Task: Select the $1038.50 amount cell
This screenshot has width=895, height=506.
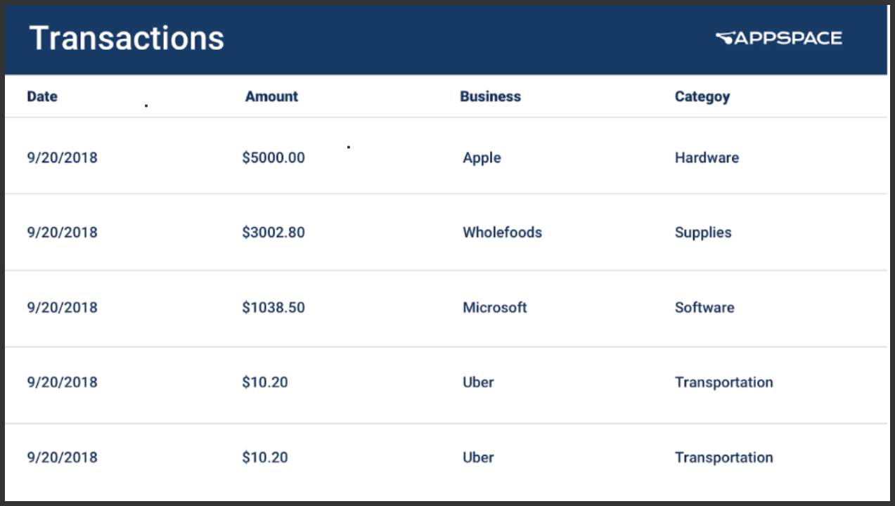Action: (273, 308)
